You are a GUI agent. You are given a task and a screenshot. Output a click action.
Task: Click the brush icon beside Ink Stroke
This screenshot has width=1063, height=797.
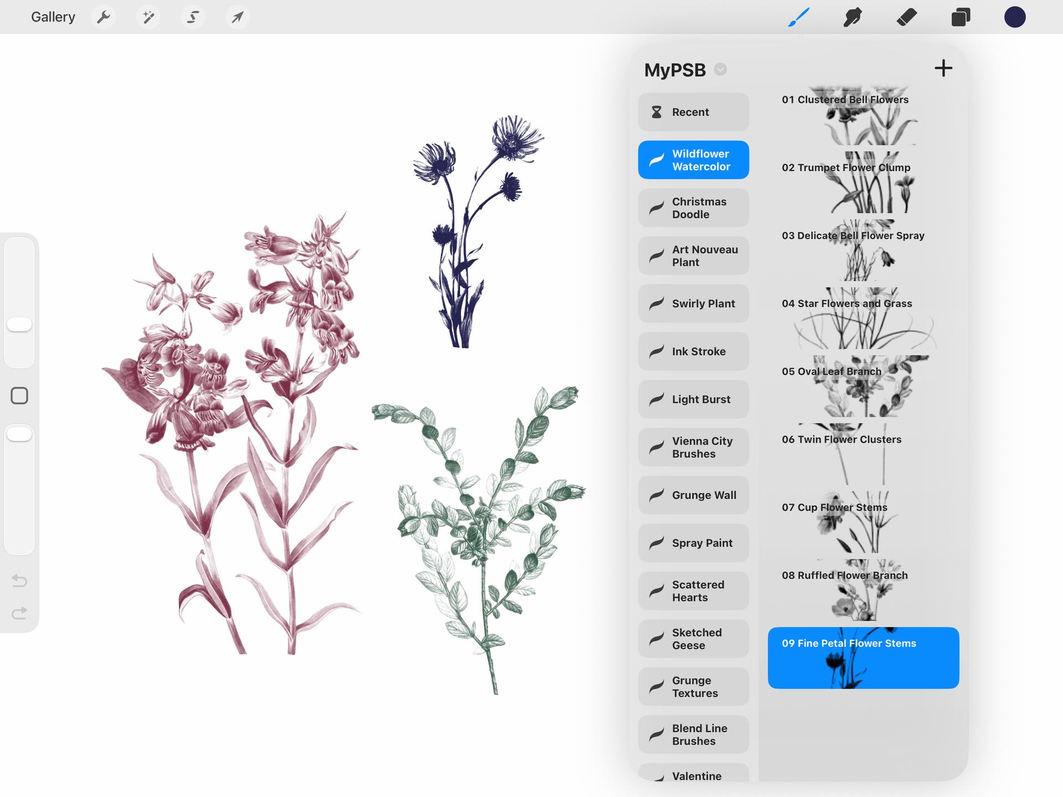pos(657,351)
